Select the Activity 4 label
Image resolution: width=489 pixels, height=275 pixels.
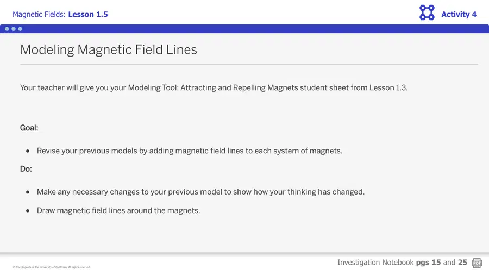(459, 14)
